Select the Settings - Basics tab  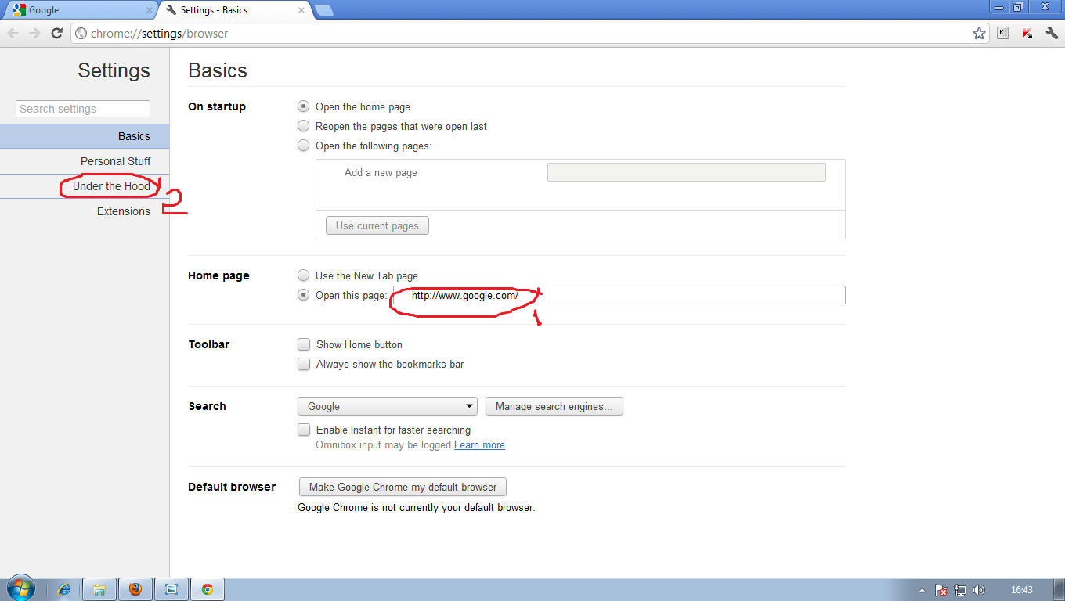point(235,10)
